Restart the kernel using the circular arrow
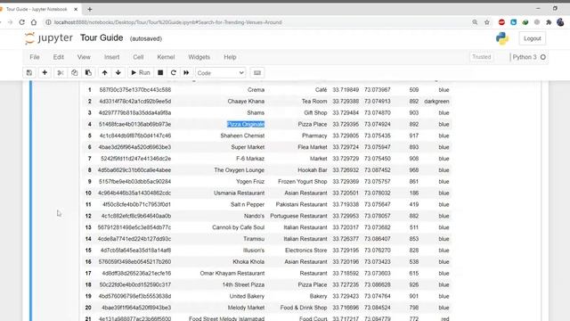Image resolution: width=570 pixels, height=321 pixels. 174,73
